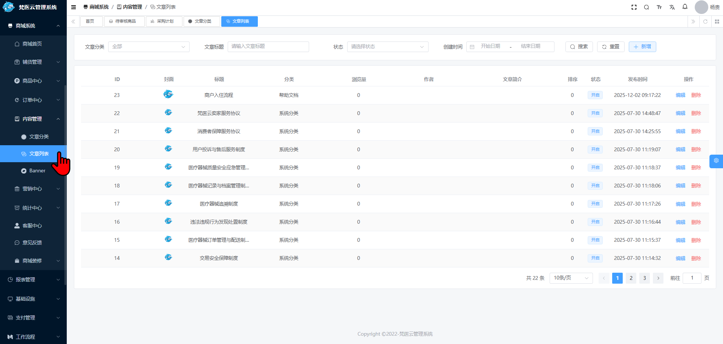Switch to the 待审核商品 tab
The image size is (723, 344).
pos(124,21)
